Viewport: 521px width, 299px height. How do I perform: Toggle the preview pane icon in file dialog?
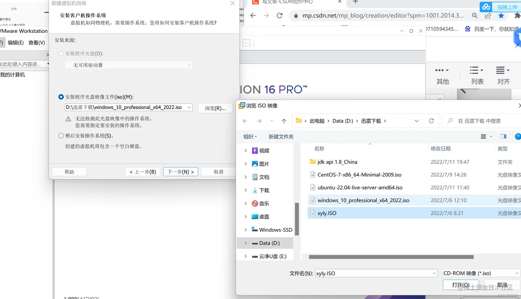tap(503, 137)
